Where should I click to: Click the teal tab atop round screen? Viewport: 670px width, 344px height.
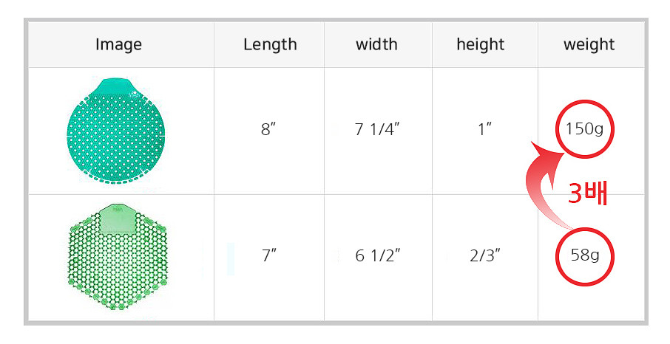pyautogui.click(x=113, y=86)
